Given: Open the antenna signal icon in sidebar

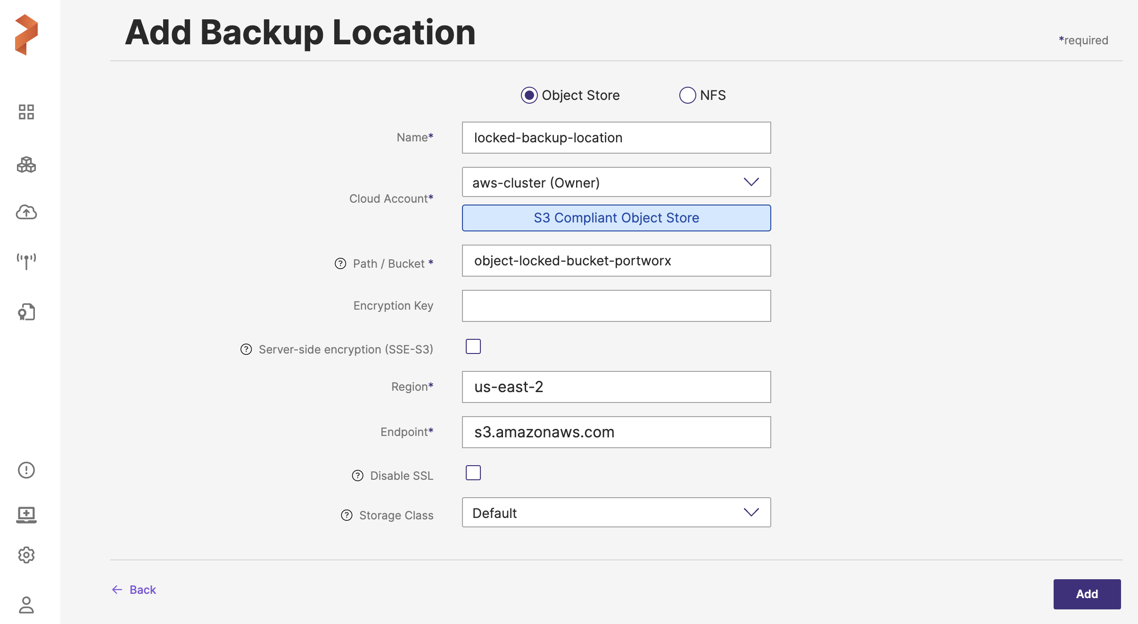Looking at the screenshot, I should tap(26, 261).
